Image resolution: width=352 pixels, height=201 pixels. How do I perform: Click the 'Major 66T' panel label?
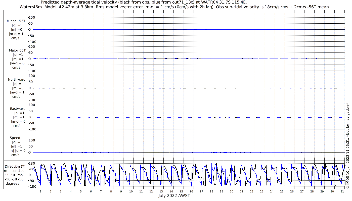coord(17,50)
